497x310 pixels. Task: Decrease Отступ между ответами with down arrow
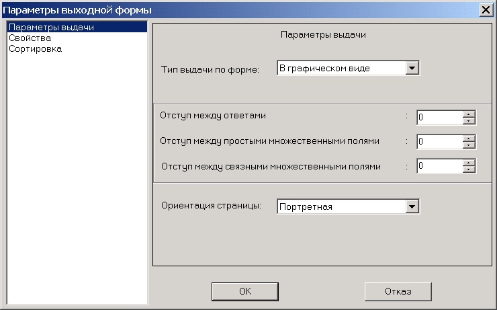[469, 121]
